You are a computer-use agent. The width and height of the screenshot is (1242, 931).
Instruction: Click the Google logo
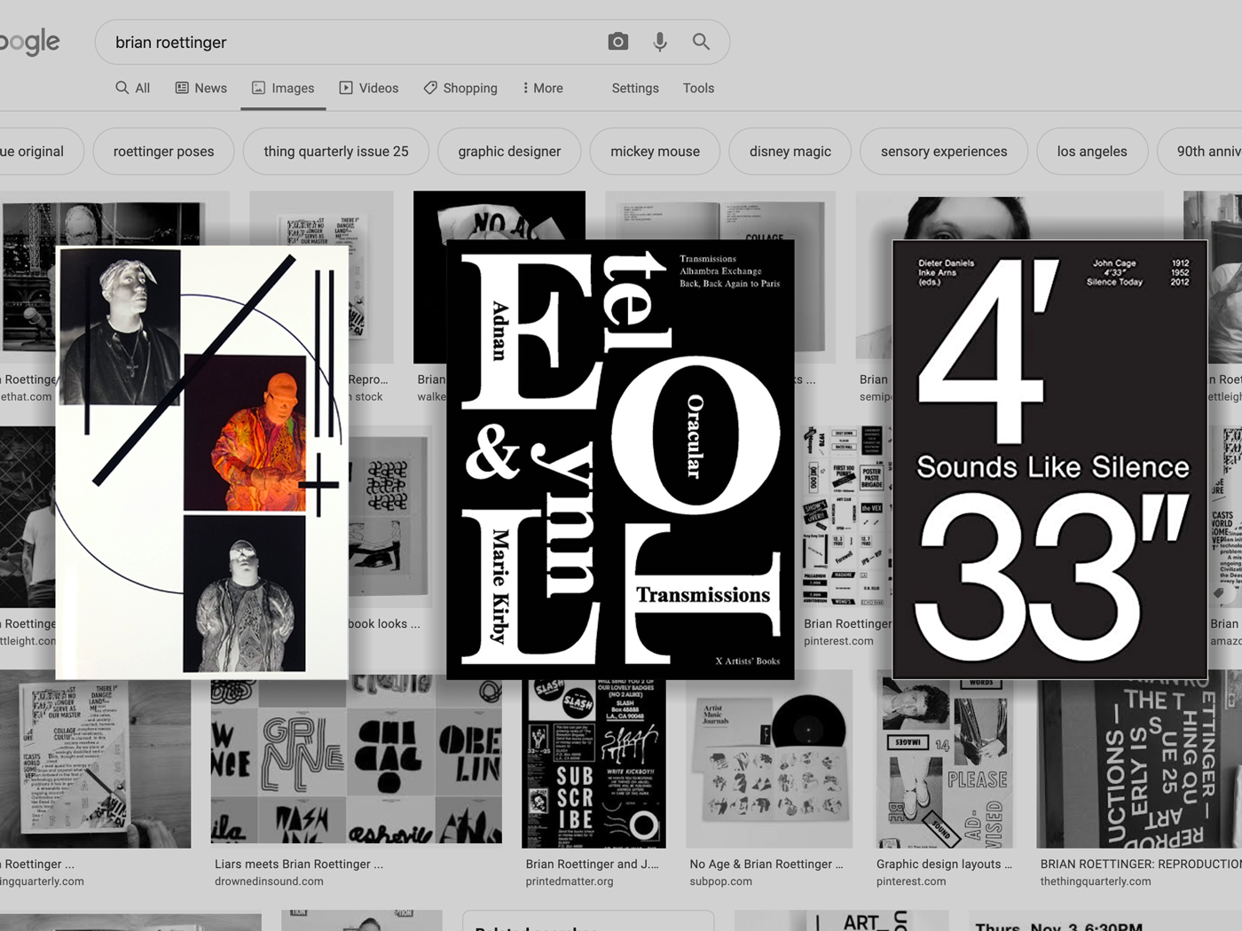(30, 42)
